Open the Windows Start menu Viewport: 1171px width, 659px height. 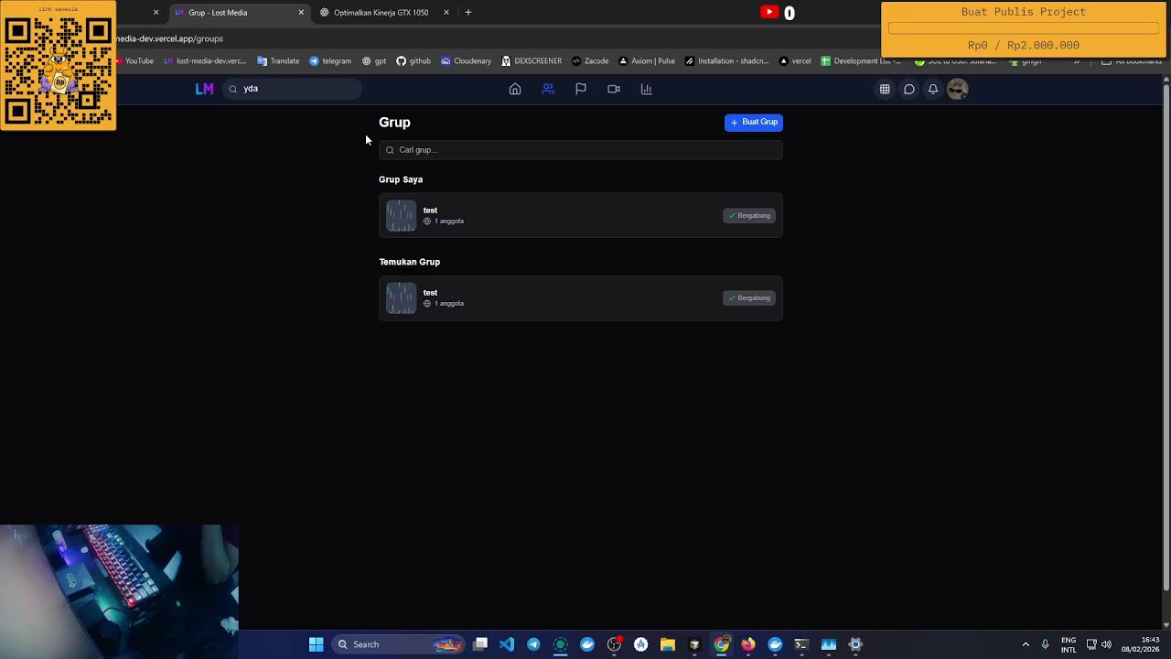(x=316, y=644)
